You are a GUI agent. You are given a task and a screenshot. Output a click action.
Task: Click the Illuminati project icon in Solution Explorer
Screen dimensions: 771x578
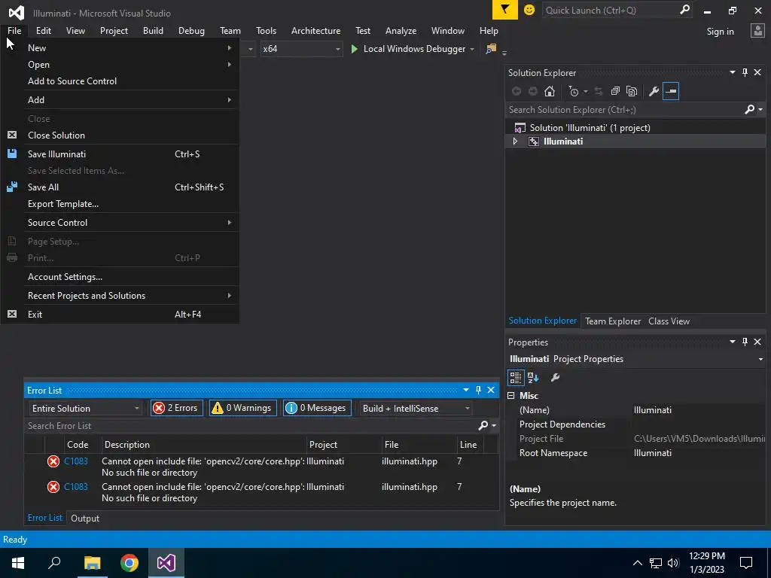point(534,141)
